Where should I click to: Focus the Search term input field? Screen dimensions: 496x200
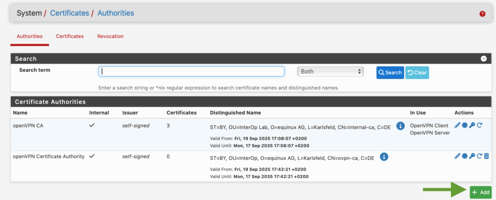click(191, 71)
